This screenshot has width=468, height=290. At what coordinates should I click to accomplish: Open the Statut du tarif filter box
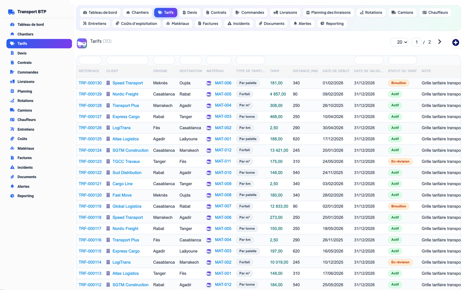[402, 60]
